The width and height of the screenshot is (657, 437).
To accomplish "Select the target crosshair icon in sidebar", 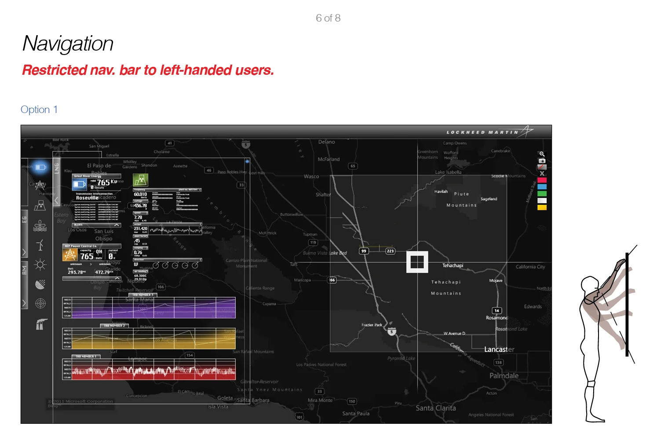I will pos(40,303).
